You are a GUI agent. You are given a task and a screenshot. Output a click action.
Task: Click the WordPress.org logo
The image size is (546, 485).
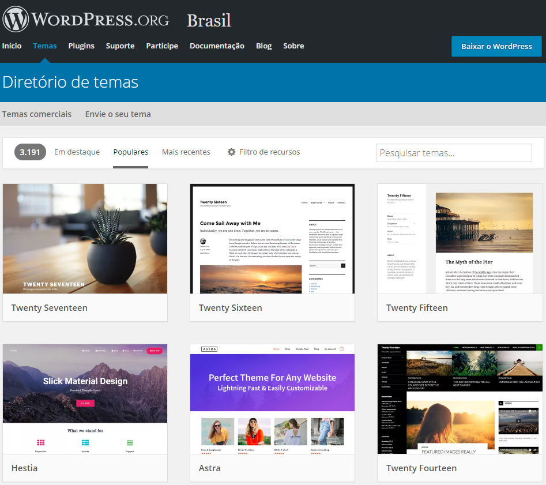[86, 19]
